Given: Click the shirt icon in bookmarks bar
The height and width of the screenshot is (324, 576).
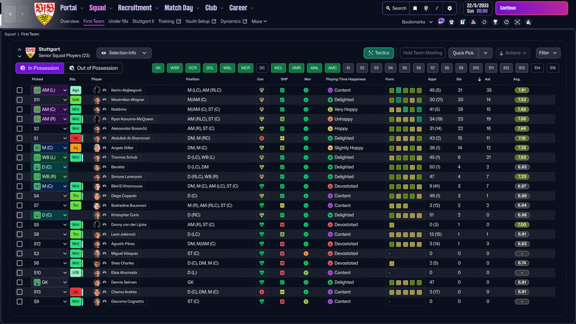Looking at the screenshot, I should click(451, 22).
